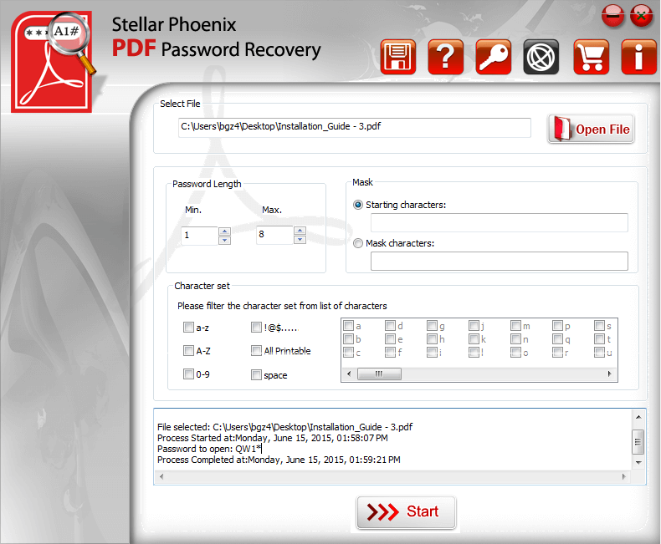Click the Open File button
661x544 pixels.
point(591,129)
